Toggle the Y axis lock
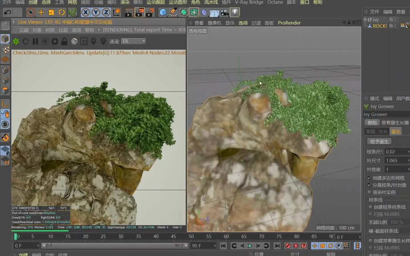Screen dimensions: 410x256 (x=96, y=12)
